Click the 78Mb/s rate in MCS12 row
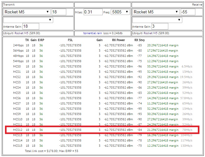The image size is (205, 157). (x=187, y=130)
